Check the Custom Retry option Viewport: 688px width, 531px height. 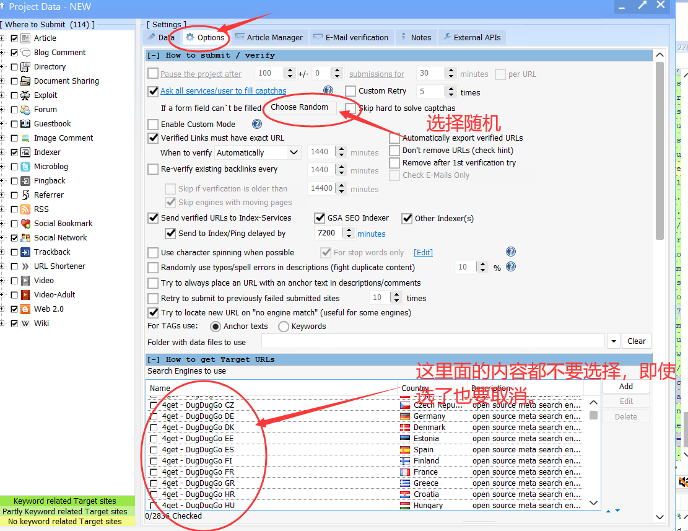[351, 90]
